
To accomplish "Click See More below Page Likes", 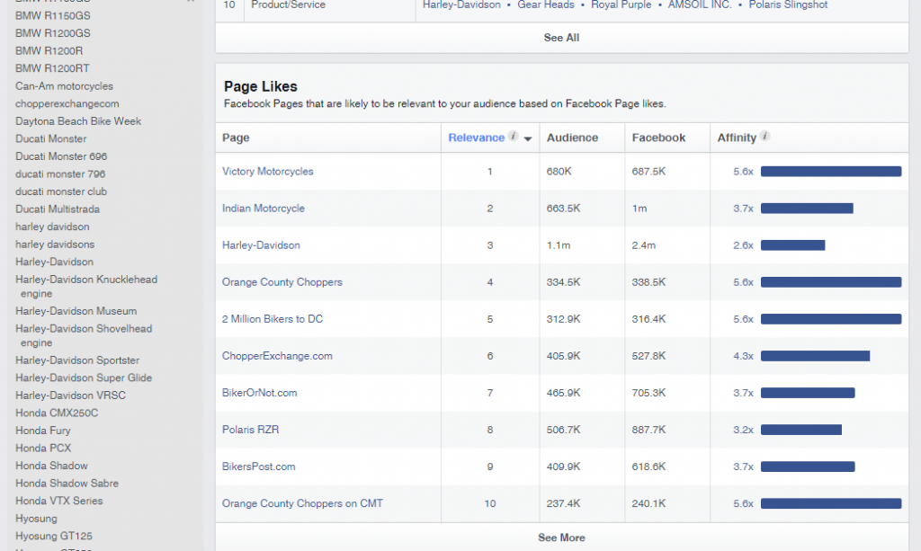I will pos(561,538).
